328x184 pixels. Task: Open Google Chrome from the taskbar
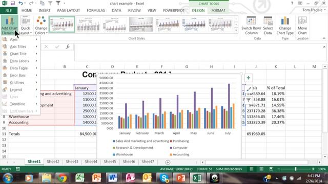tap(63, 178)
